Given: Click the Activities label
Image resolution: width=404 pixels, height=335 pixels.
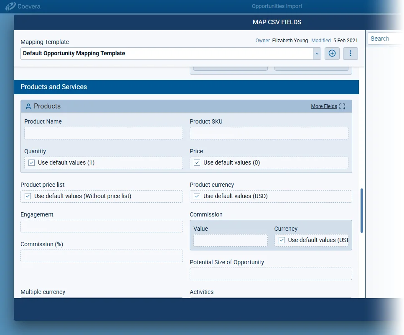Looking at the screenshot, I should coord(201,292).
